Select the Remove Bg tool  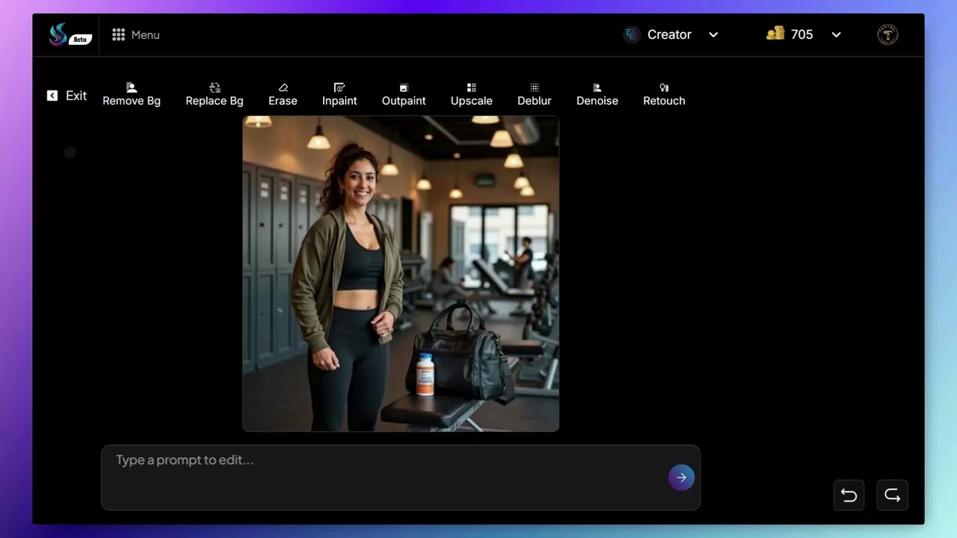[x=132, y=95]
